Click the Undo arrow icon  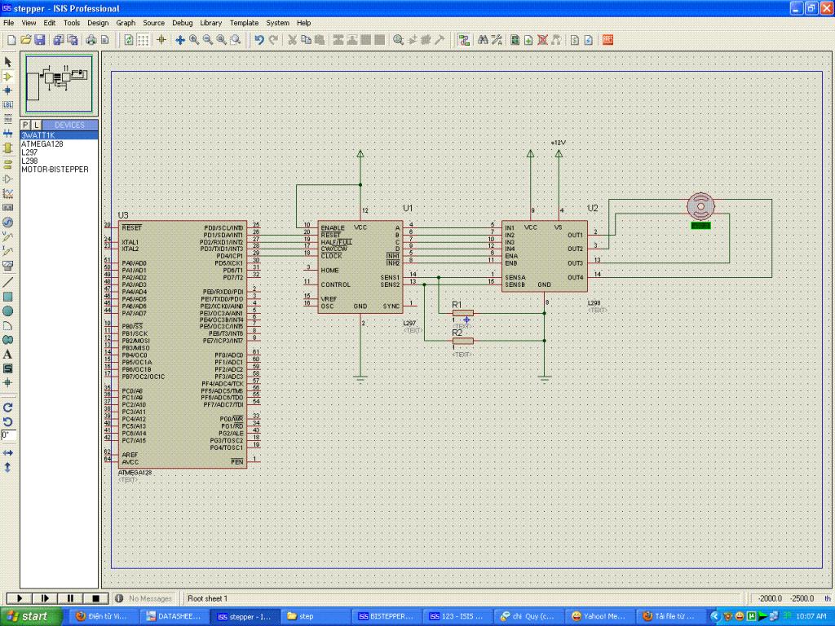point(258,39)
